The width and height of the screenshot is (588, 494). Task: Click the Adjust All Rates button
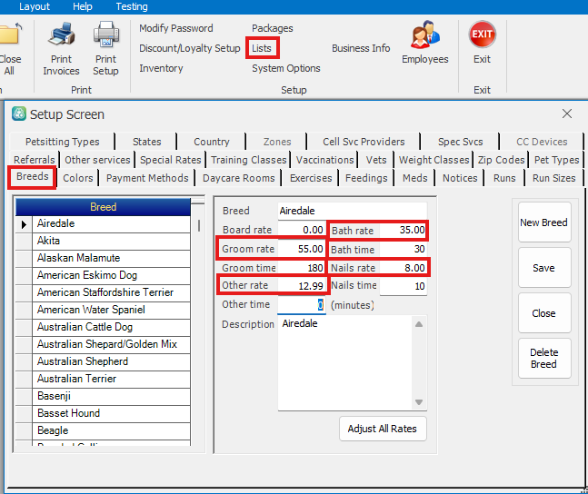(x=383, y=429)
